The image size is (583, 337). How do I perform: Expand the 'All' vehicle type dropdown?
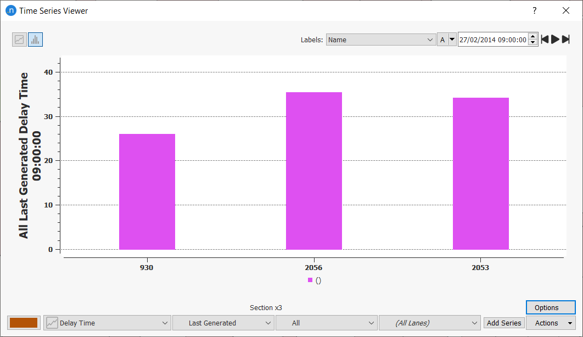coord(327,323)
